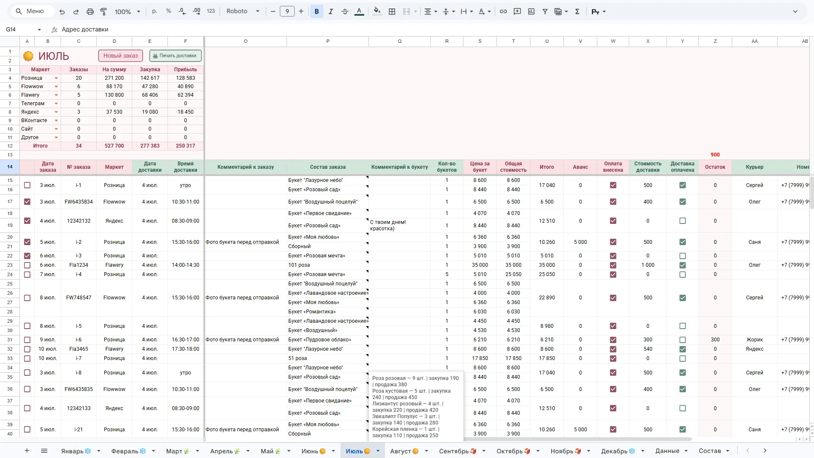
Task: Open the Данные sheet tab
Action: (667, 451)
